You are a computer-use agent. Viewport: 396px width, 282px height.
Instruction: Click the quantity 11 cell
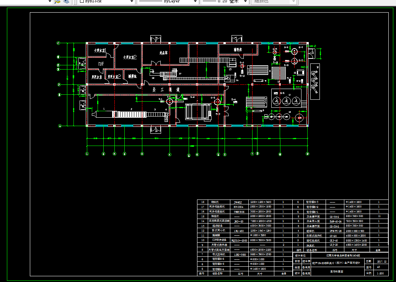(x=379, y=216)
